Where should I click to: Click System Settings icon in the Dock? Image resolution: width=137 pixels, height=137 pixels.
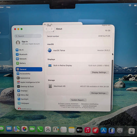[120, 131]
